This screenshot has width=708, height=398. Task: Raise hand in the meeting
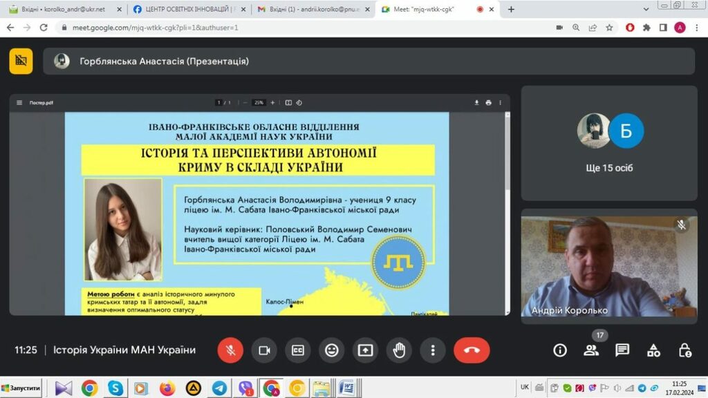399,350
